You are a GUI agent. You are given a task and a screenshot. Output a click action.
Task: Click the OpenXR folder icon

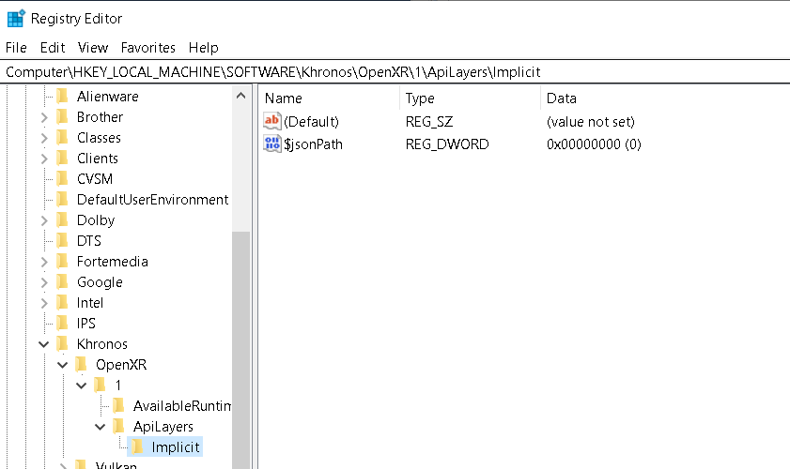coord(82,365)
